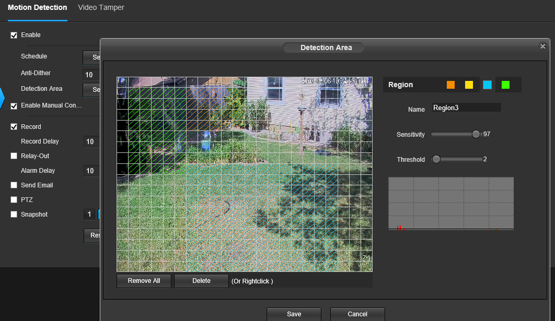Click the Alarm Delay value field
Viewport: 555px width, 321px height.
pos(91,171)
